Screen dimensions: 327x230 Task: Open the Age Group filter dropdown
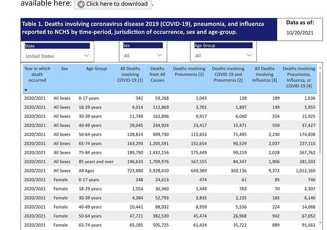[x=223, y=55]
